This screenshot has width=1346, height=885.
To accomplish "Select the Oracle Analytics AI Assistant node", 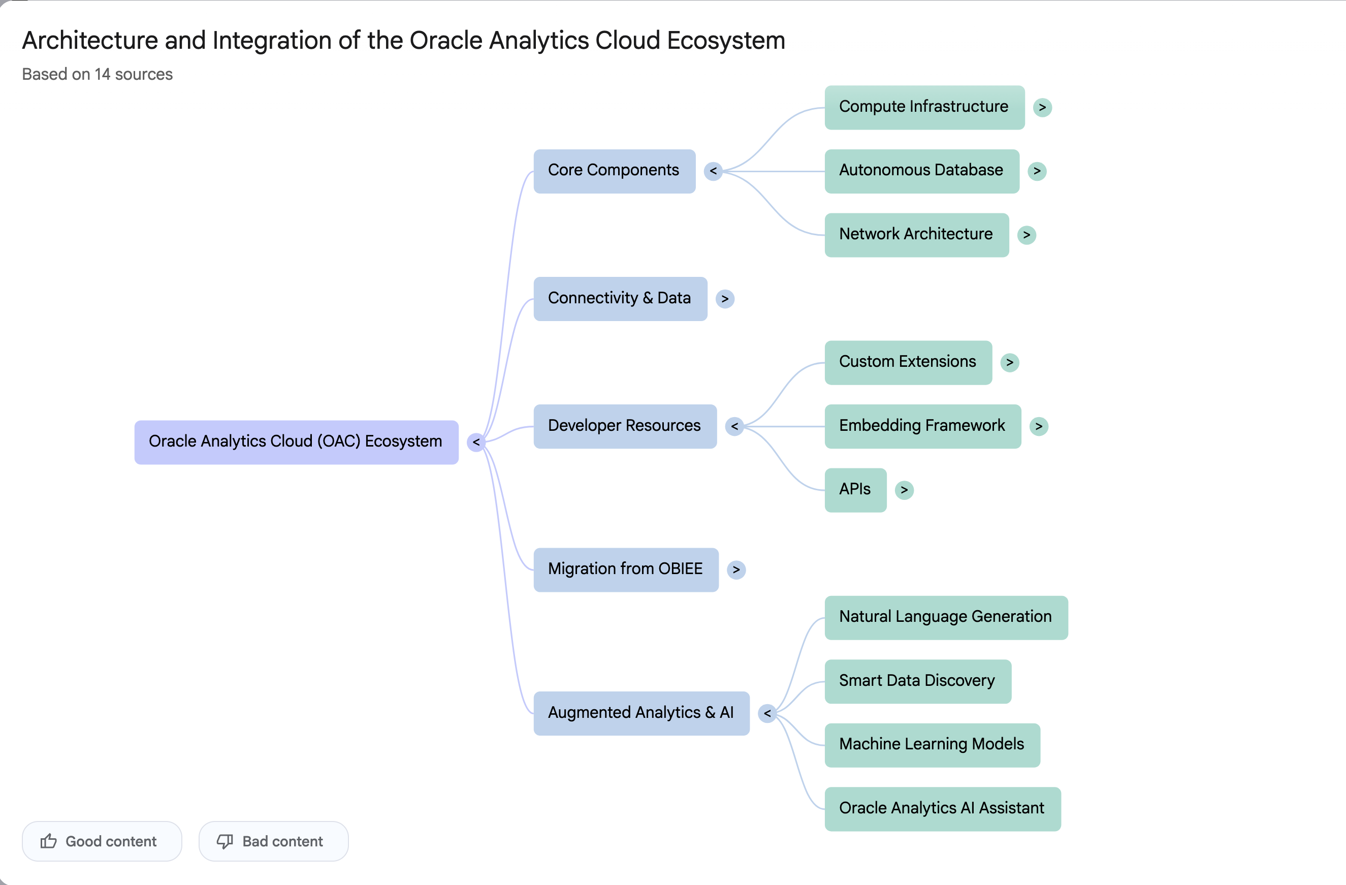I will click(942, 809).
